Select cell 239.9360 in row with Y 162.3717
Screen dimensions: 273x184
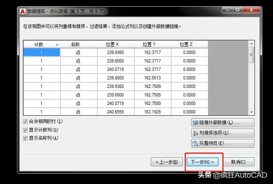point(116,52)
